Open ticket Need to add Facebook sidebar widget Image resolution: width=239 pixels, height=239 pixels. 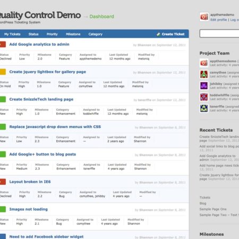coord(46,237)
